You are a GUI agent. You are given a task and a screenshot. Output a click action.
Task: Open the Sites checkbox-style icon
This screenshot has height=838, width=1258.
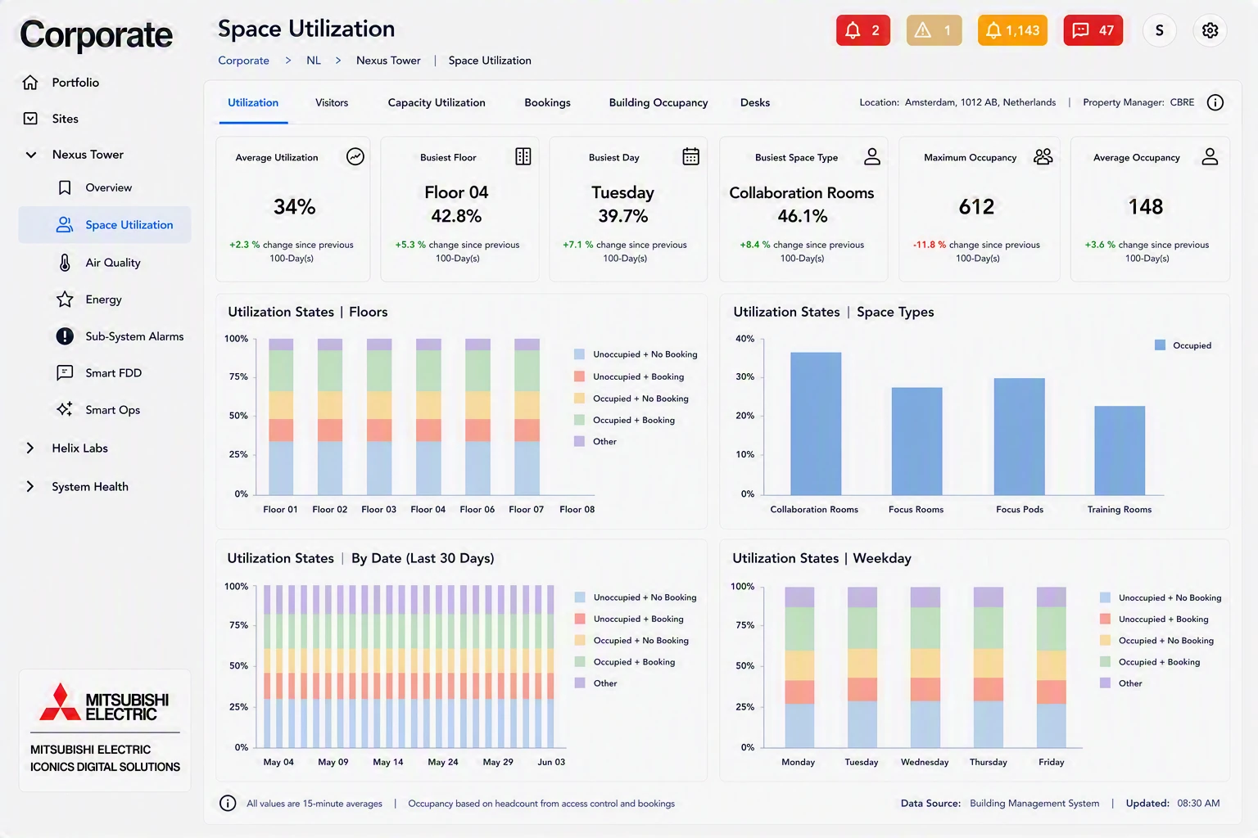[x=30, y=119]
